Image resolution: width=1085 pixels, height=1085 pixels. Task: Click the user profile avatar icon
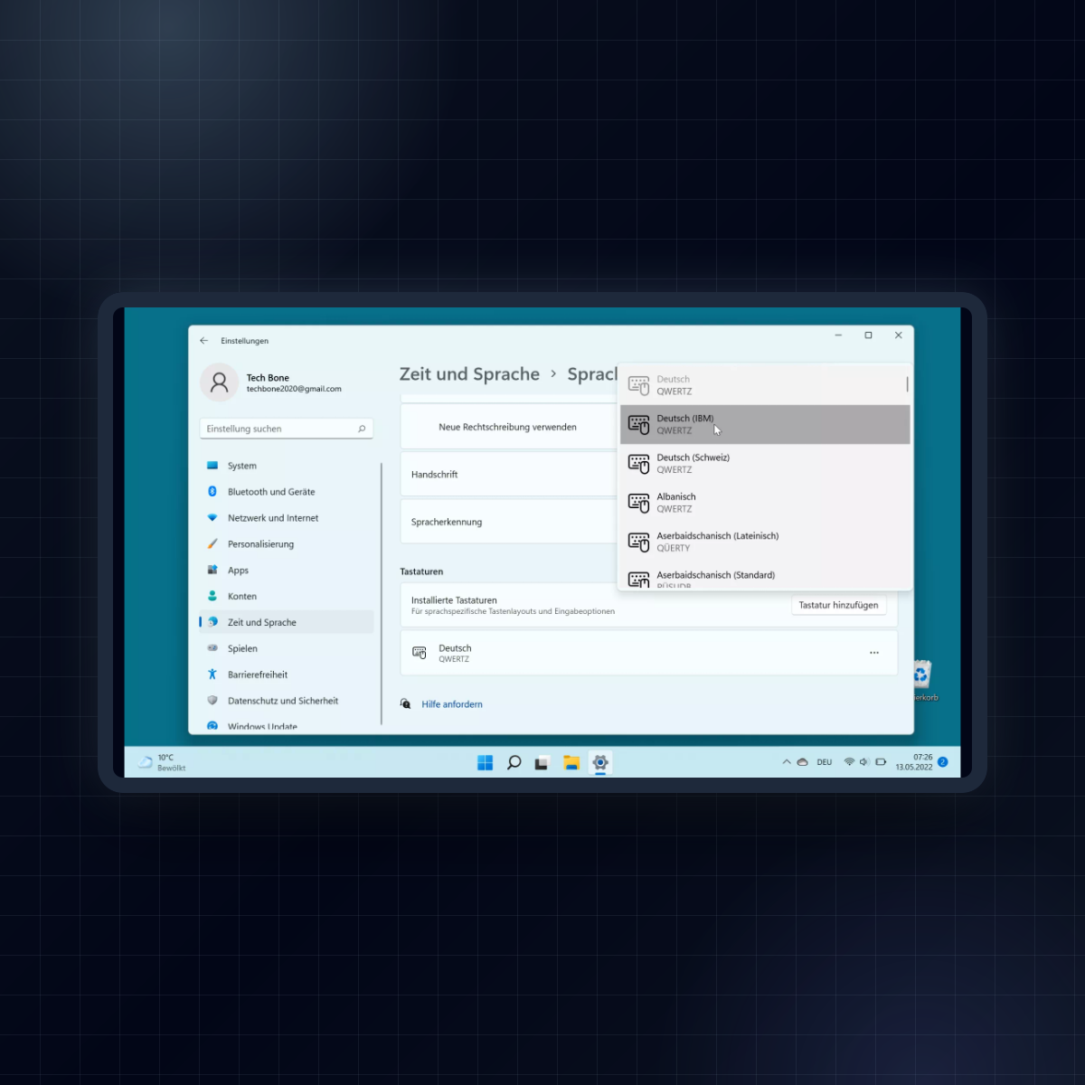[x=219, y=383]
